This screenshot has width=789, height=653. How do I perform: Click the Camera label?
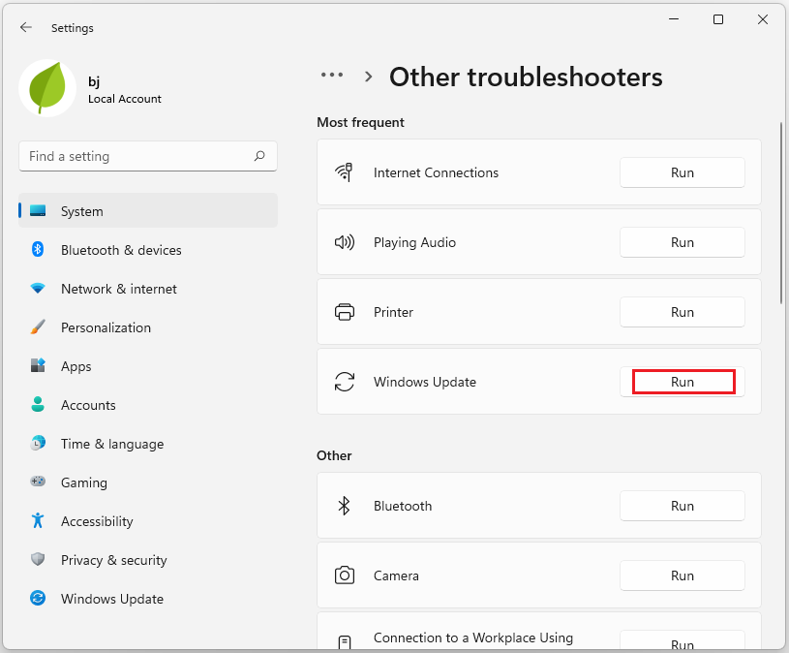[396, 575]
